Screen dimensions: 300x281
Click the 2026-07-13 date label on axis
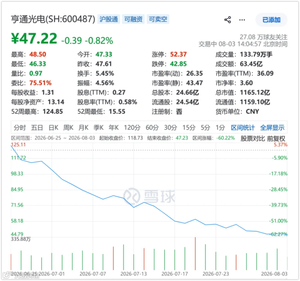point(134,274)
